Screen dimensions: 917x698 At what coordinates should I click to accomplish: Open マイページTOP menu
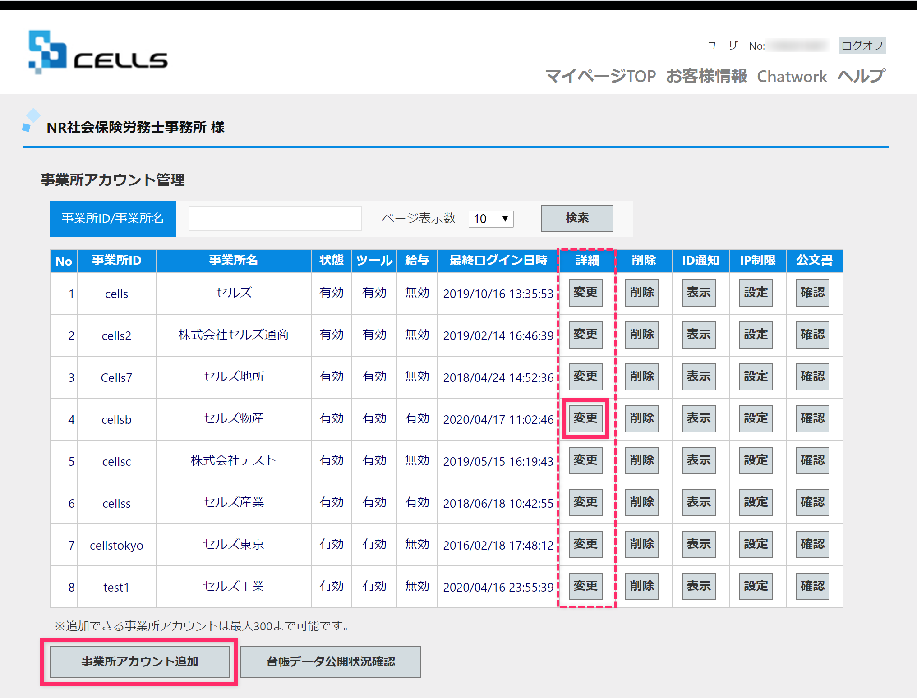coord(600,76)
